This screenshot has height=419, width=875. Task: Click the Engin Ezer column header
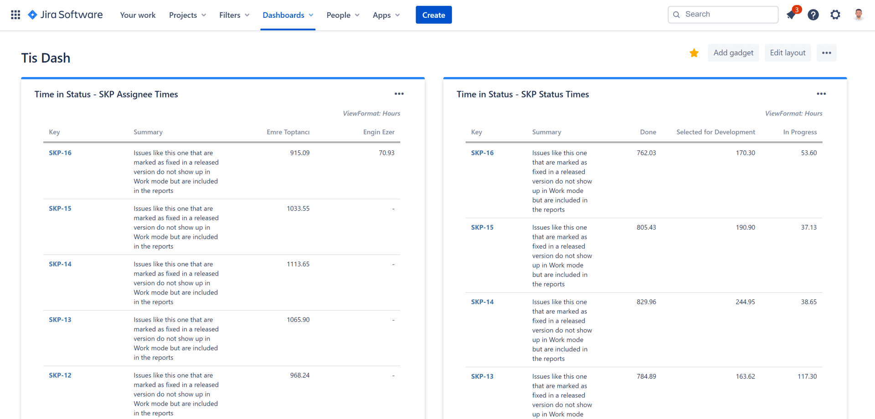coord(379,132)
